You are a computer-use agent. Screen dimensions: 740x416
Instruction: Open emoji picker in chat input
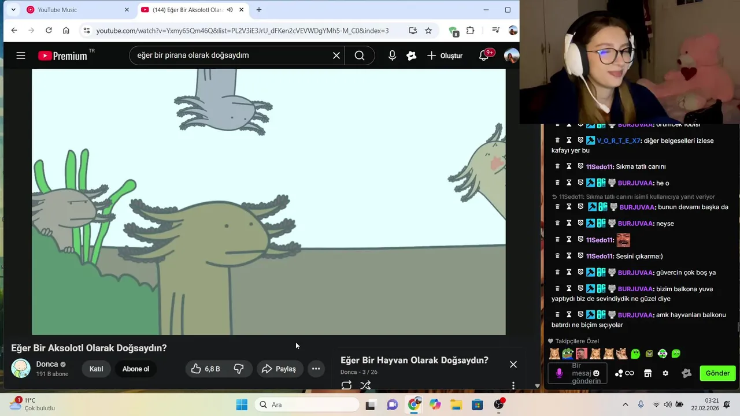[x=597, y=373]
